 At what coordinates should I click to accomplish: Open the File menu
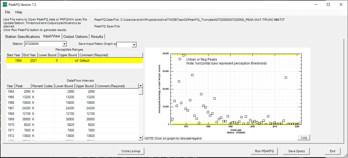click(x=7, y=12)
